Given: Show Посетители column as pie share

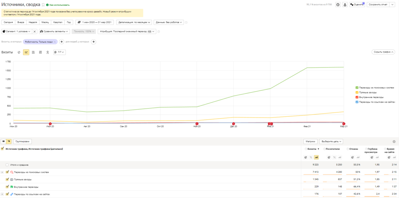Looking at the screenshot, I should [x=329, y=157].
